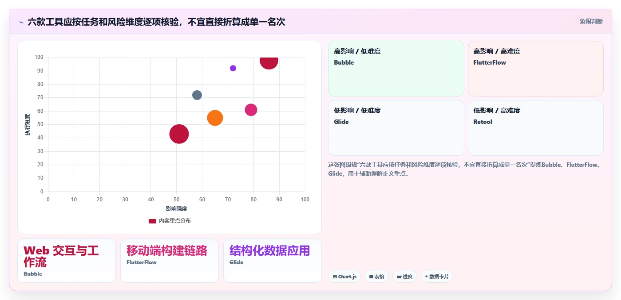Open the 低影响 / 高难度 Retool card

pyautogui.click(x=535, y=128)
